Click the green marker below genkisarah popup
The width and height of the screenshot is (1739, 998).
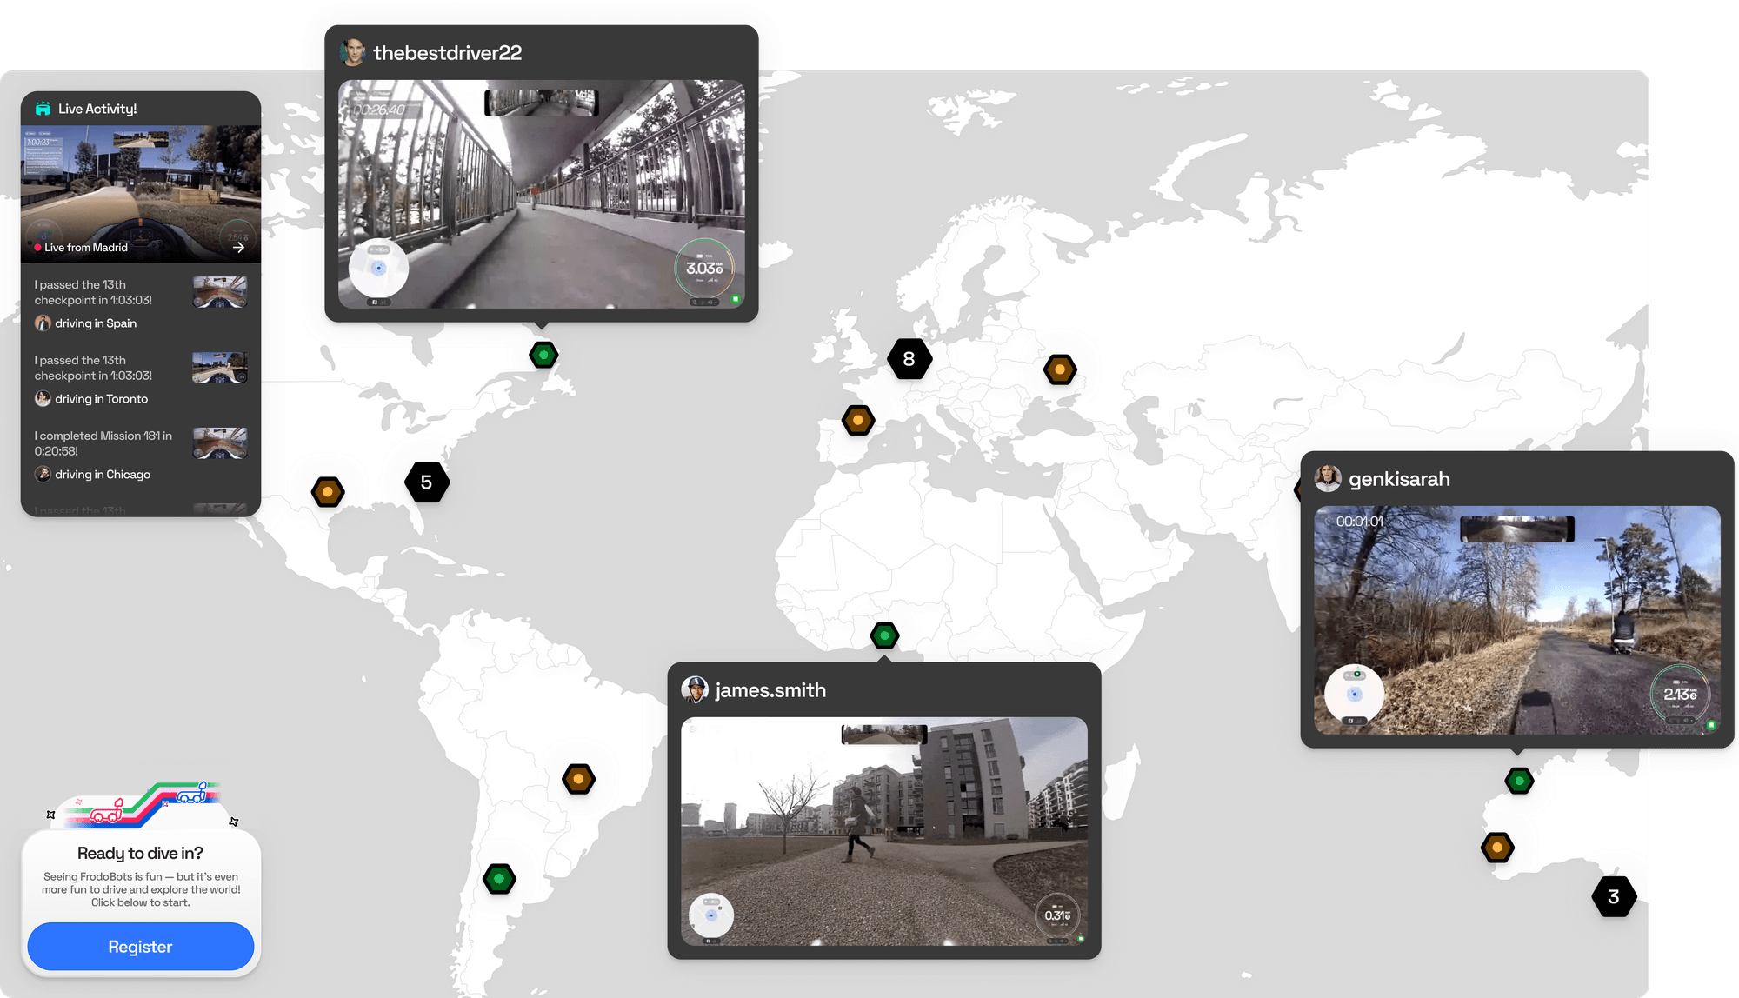(x=1519, y=781)
